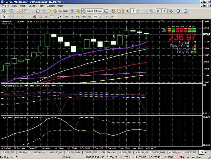Open the View menu
This screenshot has height=159, width=211.
click(14, 6)
